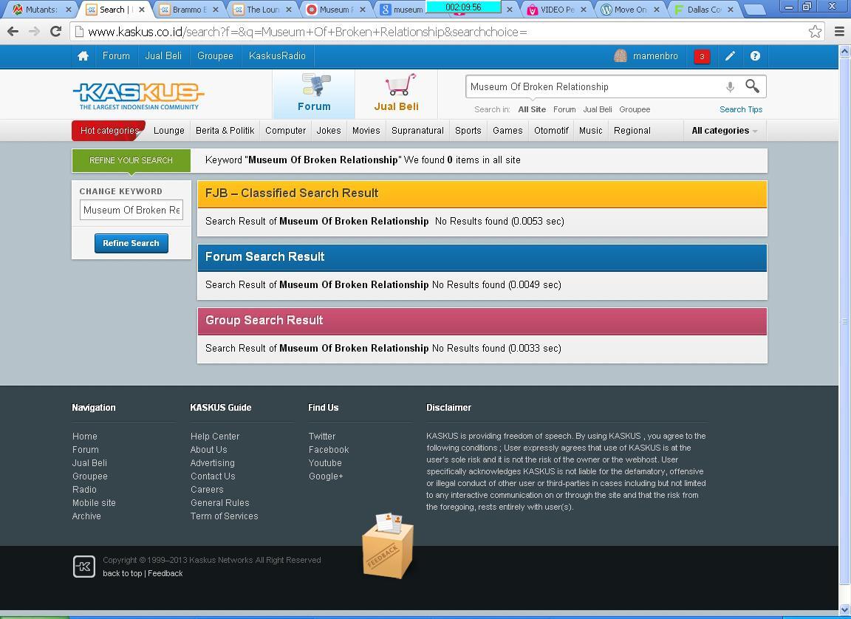
Task: Click the FJB – Classified Search Result header
Action: 482,194
